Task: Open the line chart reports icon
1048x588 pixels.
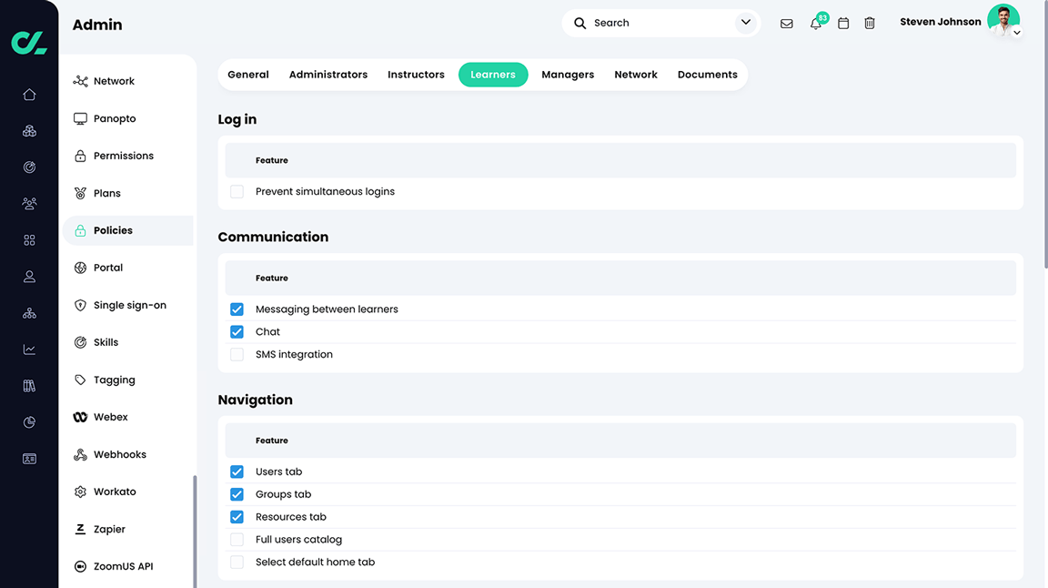Action: click(x=29, y=350)
